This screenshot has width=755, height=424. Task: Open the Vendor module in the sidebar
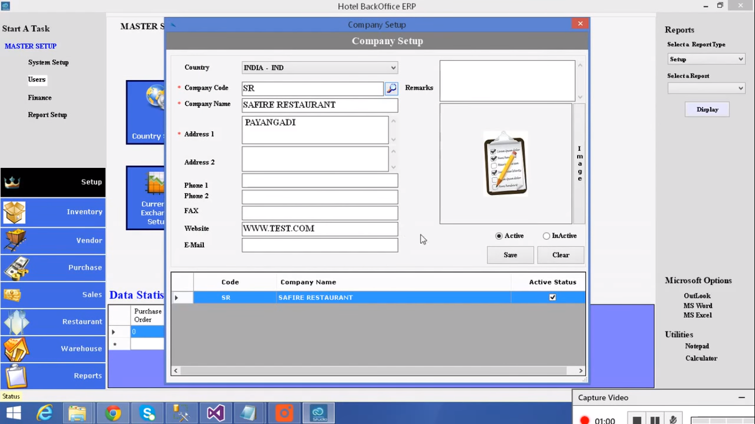53,240
